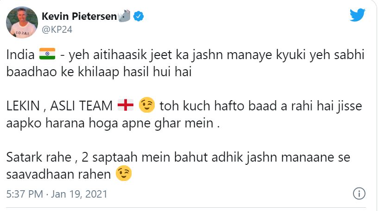Viewport: 378px width, 211px height.
Task: Click the Twitter bird logo
Action: click(x=358, y=15)
